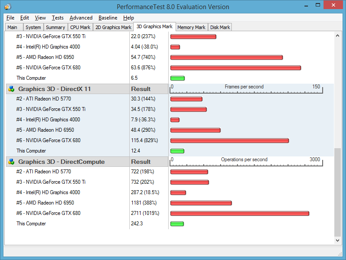Click the green bar for result 12.4
The image size is (346, 260).
177,151
